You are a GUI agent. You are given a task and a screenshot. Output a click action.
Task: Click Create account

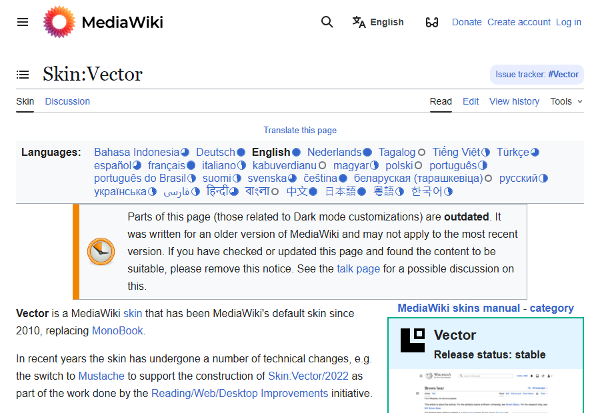pyautogui.click(x=519, y=22)
